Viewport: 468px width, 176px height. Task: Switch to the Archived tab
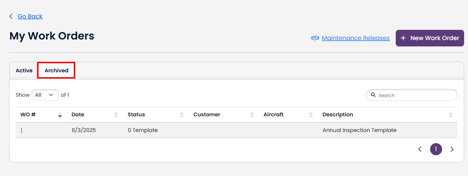pyautogui.click(x=56, y=71)
